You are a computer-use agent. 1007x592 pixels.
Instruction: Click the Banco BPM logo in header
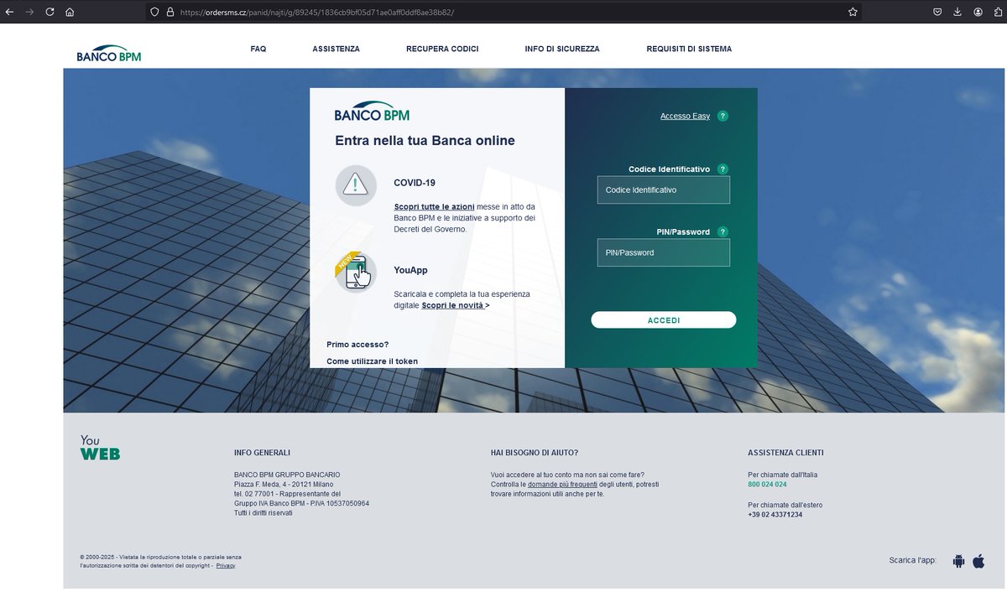coord(108,53)
